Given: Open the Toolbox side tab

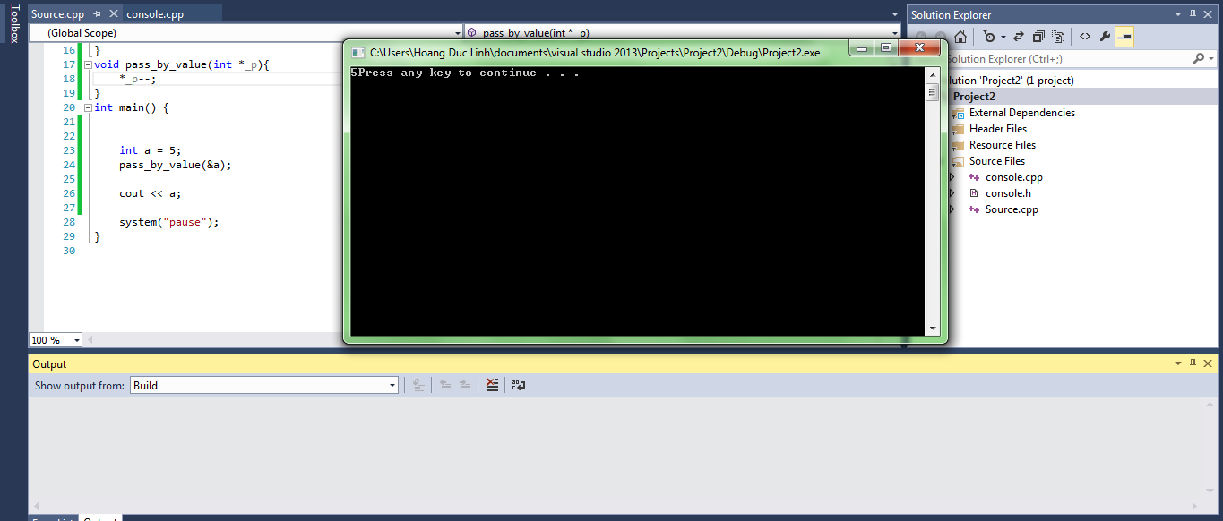Looking at the screenshot, I should (x=13, y=24).
